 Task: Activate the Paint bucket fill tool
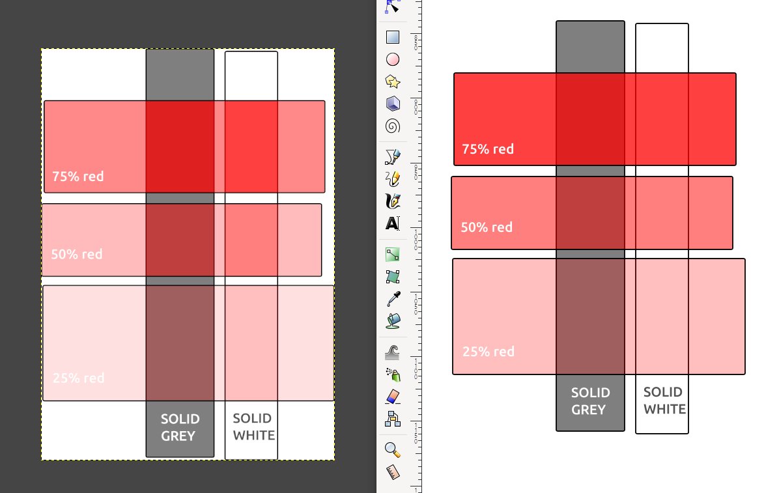tap(393, 320)
